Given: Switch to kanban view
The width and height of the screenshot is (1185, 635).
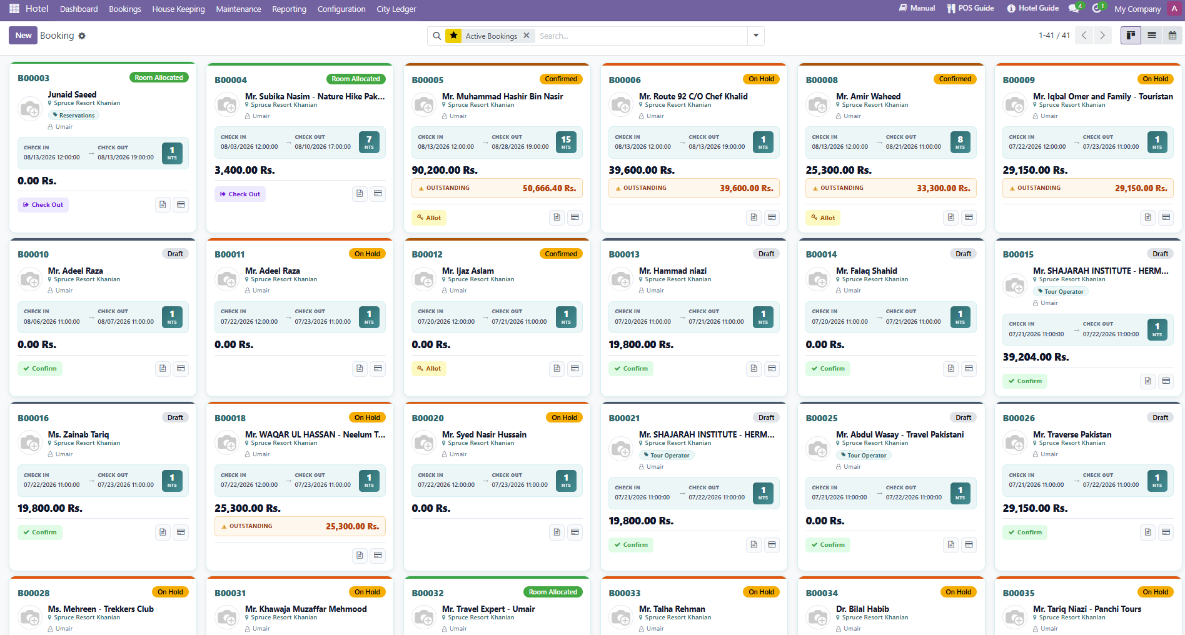Looking at the screenshot, I should tap(1131, 36).
